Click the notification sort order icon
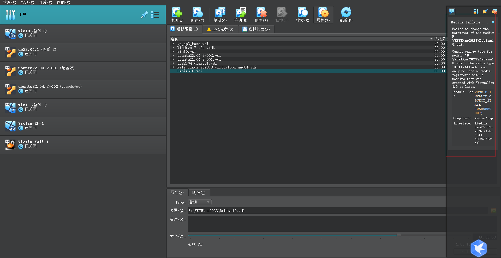This screenshot has width=501, height=258. [476, 11]
